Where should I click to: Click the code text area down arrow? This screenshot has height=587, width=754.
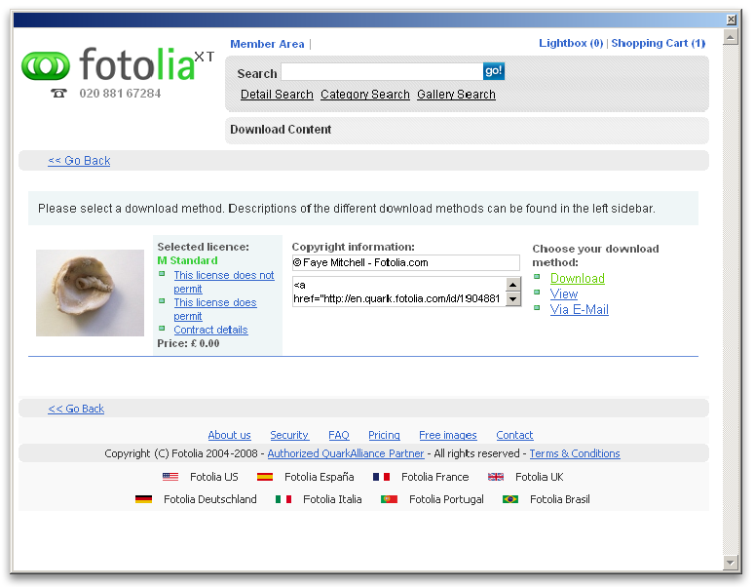coord(513,298)
